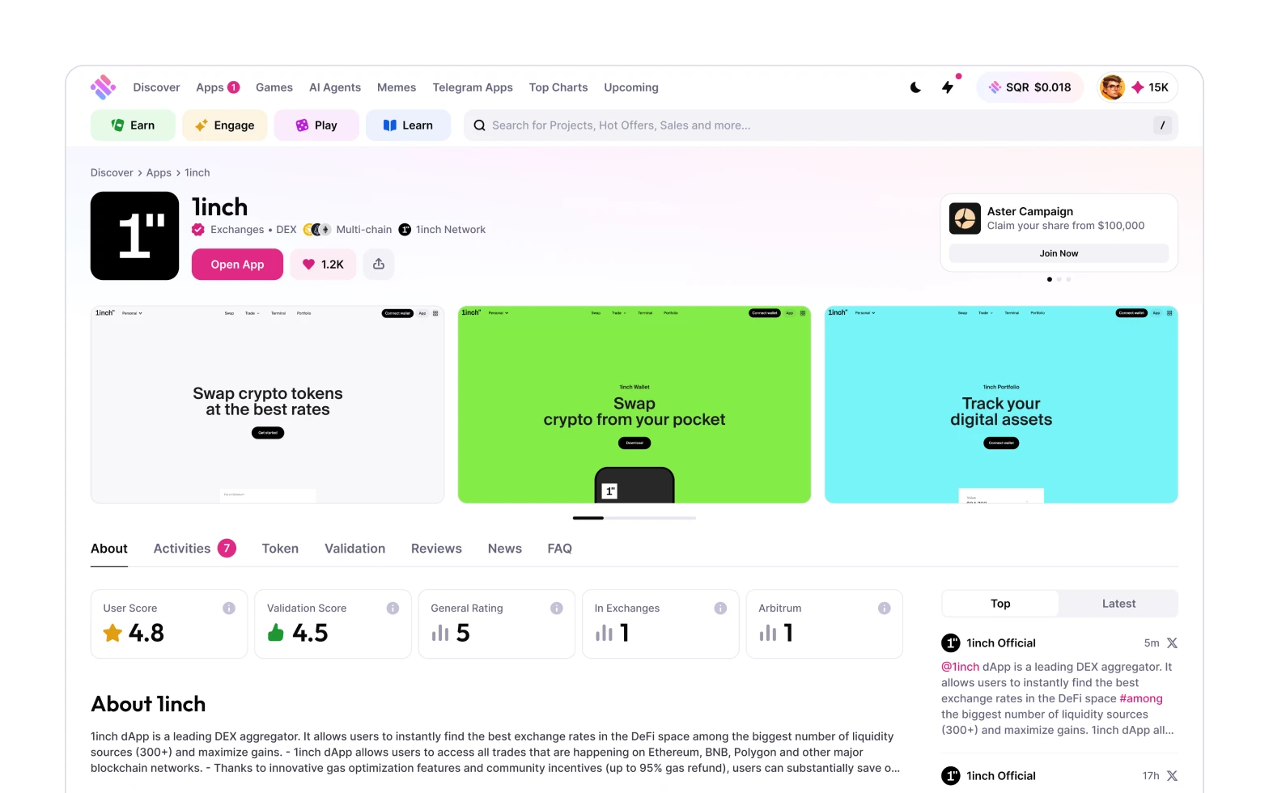Select the second campaign carousel dot
The height and width of the screenshot is (793, 1269).
pyautogui.click(x=1059, y=279)
